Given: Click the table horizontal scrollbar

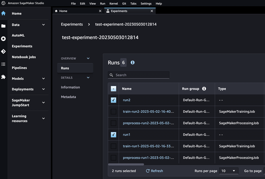Looking at the screenshot, I should 126,164.
